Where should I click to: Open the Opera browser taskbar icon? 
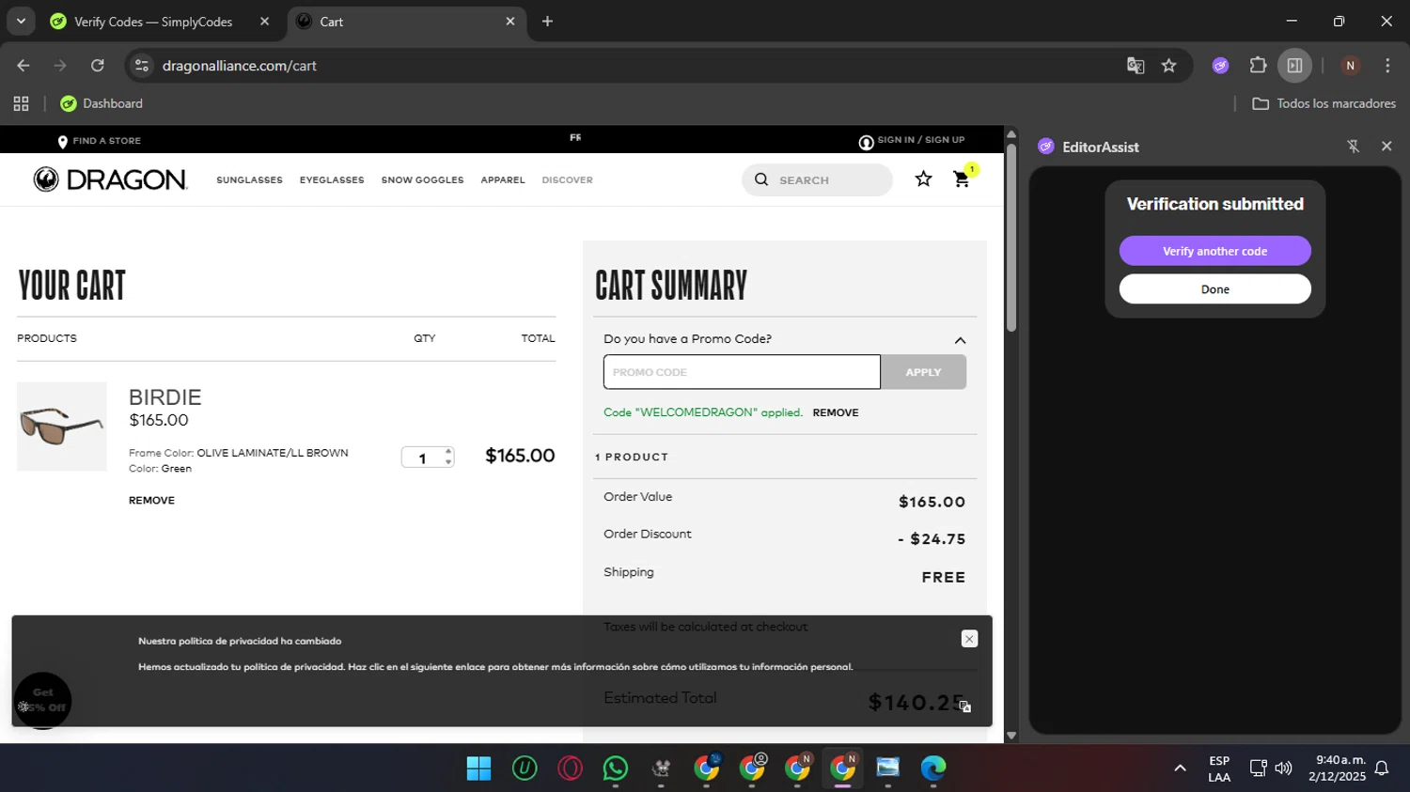click(570, 769)
